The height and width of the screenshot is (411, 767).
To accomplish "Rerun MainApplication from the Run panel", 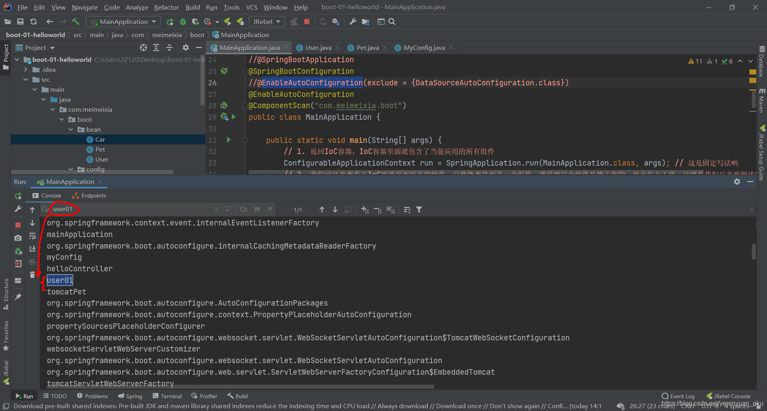I will [x=18, y=196].
